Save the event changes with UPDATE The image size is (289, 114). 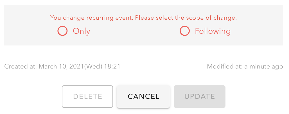click(200, 97)
